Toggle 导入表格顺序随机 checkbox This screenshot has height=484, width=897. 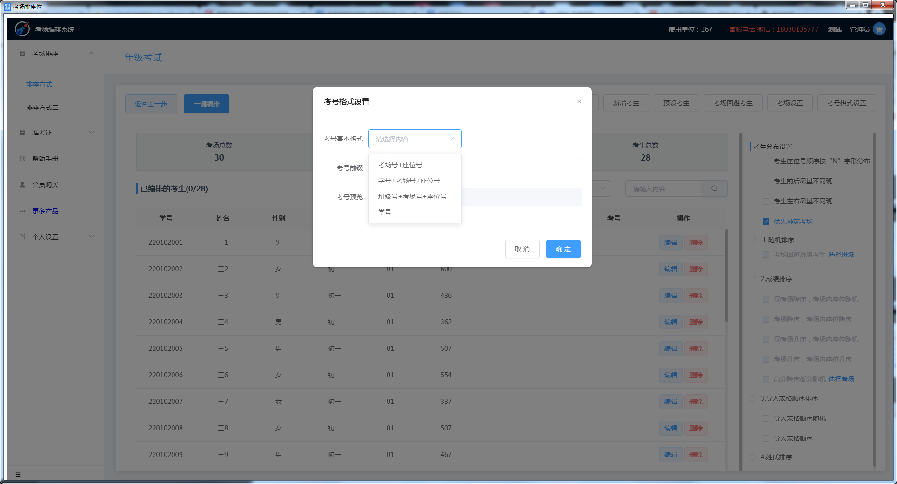coord(766,418)
